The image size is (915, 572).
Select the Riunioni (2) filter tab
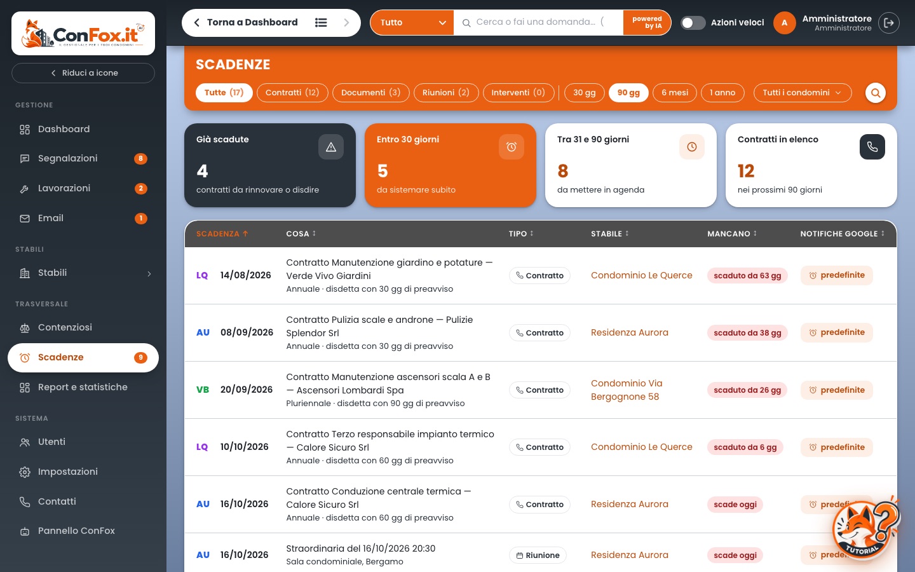click(x=446, y=93)
